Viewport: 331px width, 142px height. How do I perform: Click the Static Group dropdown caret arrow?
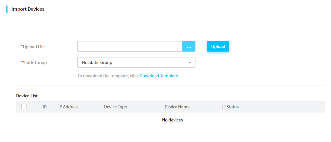pyautogui.click(x=190, y=62)
